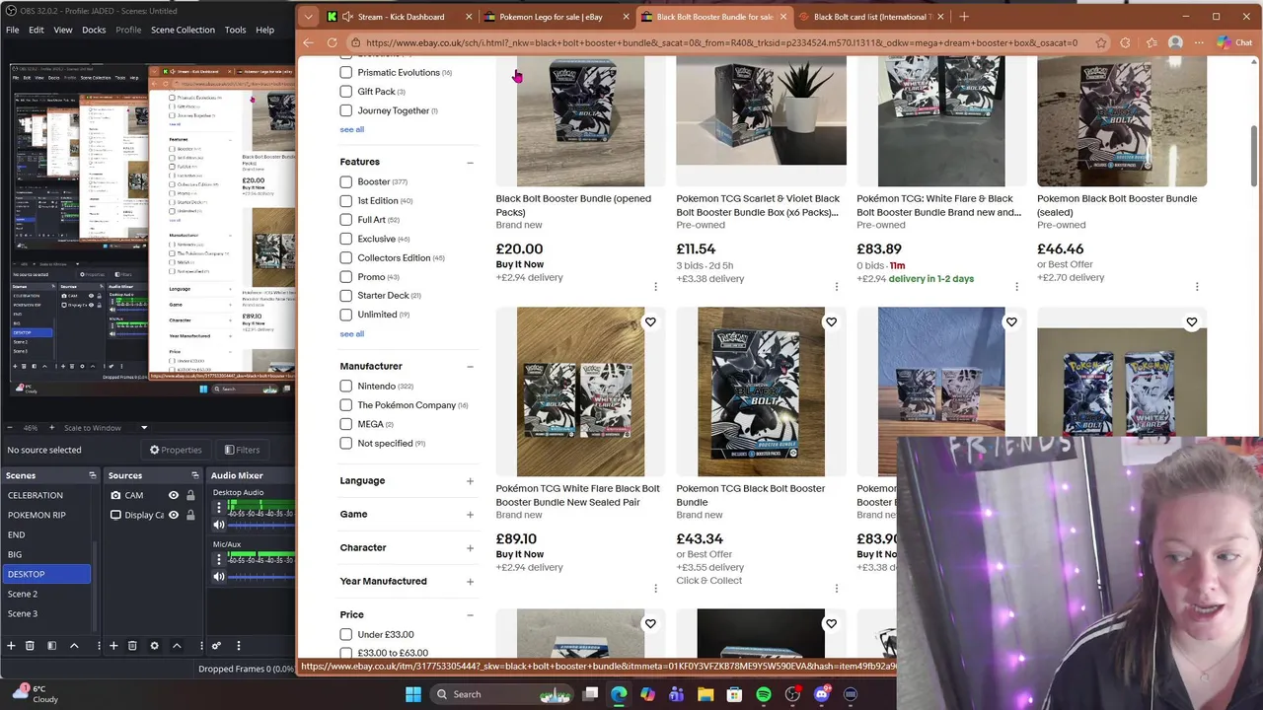Check the Nintendo manufacturer filter

(x=345, y=386)
